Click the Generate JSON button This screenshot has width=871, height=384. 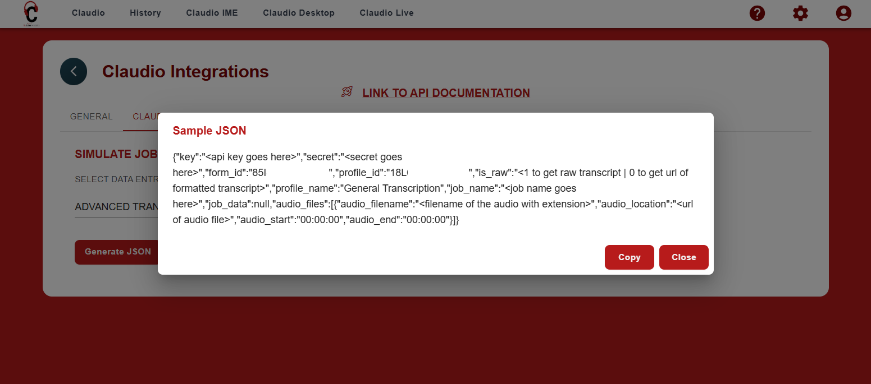tap(117, 252)
